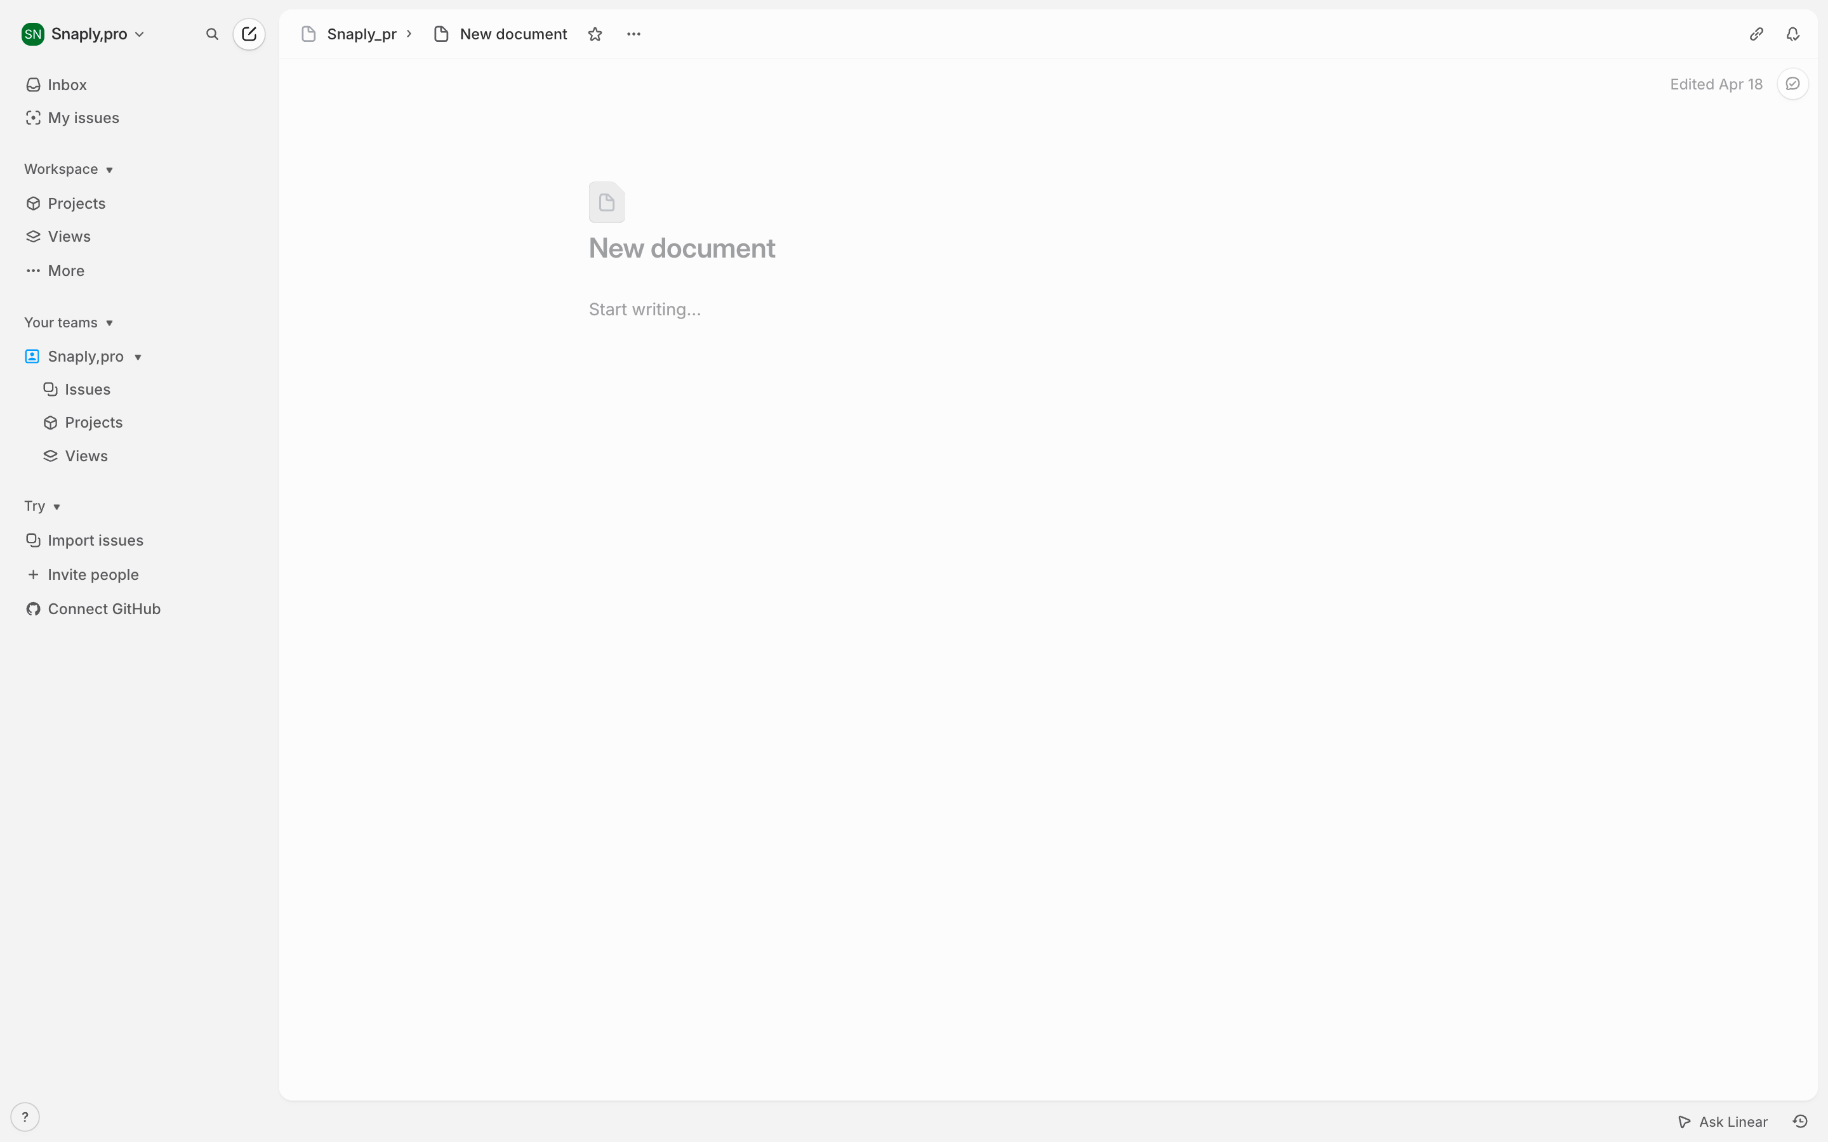This screenshot has height=1142, width=1828.
Task: Click the Inbox tray icon
Action: [33, 84]
